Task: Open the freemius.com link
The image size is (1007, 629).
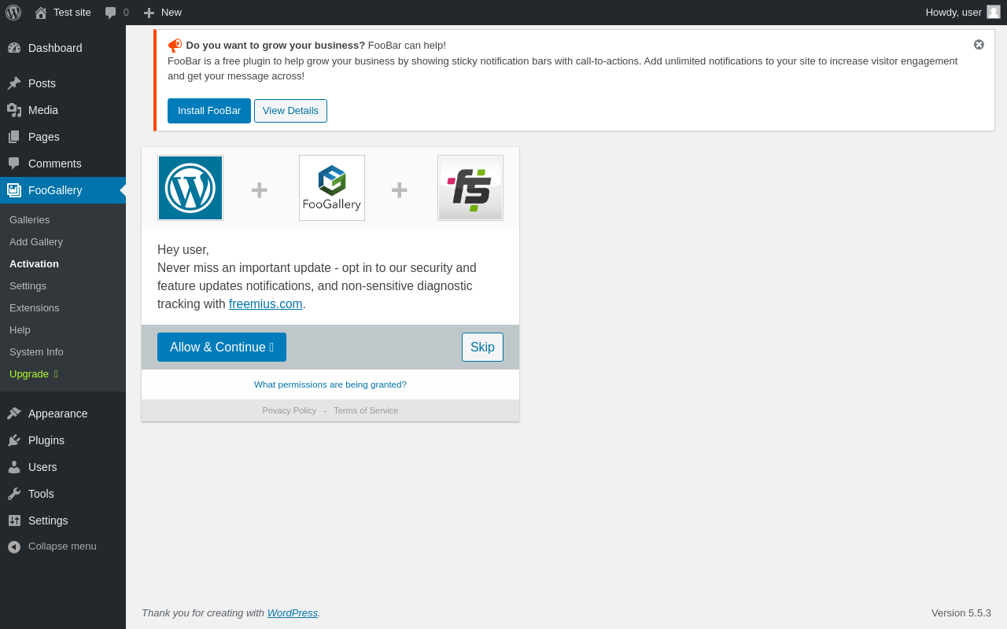Action: pyautogui.click(x=266, y=303)
